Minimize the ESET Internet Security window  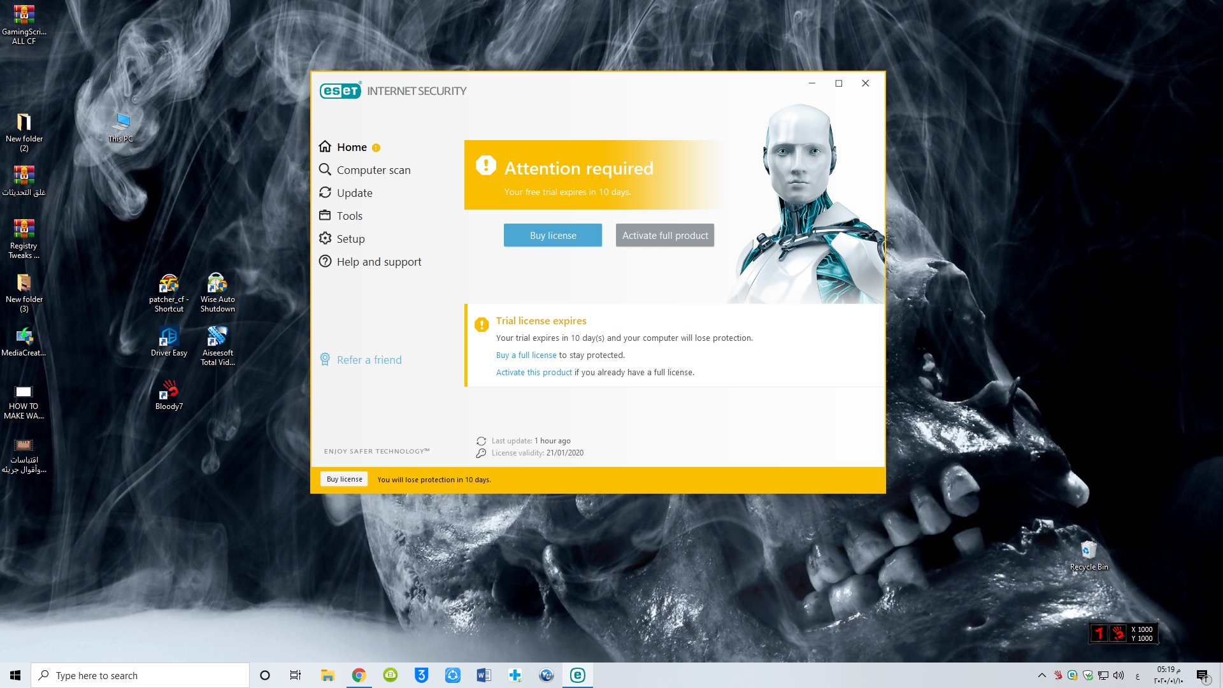click(x=812, y=83)
